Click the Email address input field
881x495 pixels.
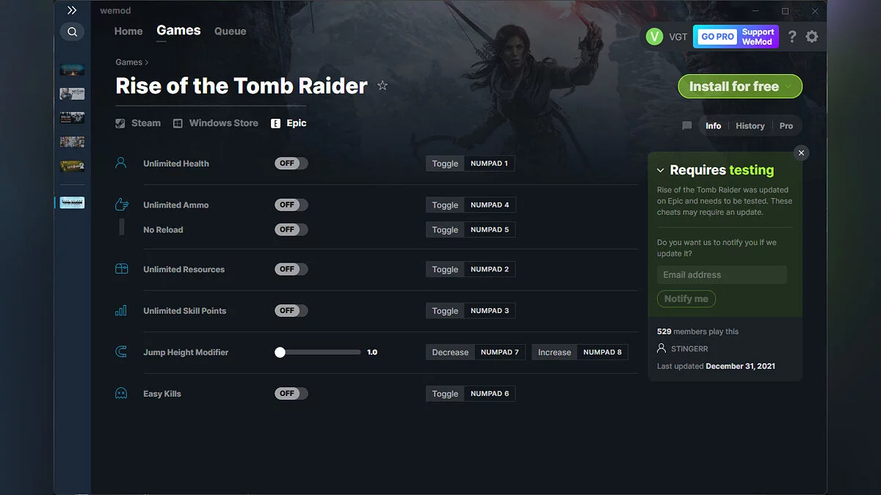pyautogui.click(x=722, y=274)
